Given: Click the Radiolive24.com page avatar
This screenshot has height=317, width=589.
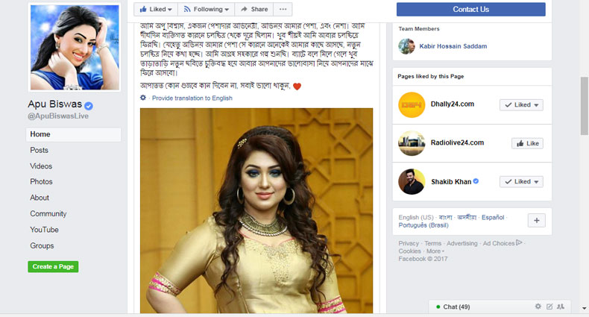Looking at the screenshot, I should pos(412,143).
